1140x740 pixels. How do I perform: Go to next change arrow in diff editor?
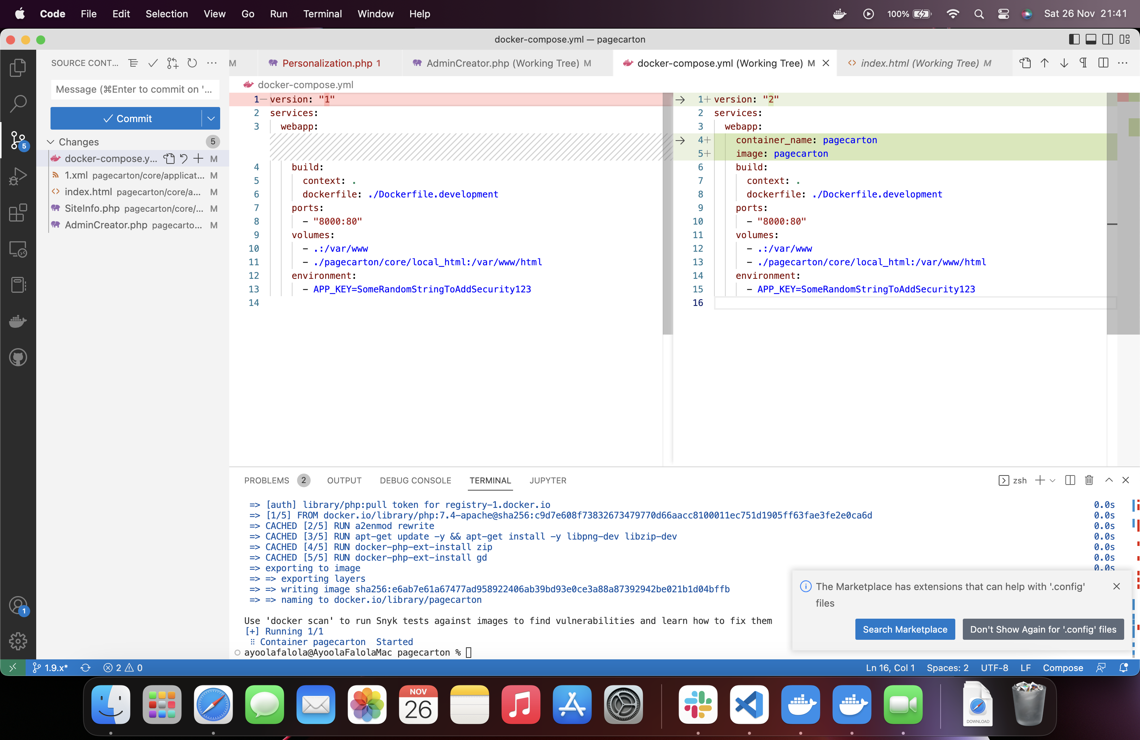tap(1064, 63)
